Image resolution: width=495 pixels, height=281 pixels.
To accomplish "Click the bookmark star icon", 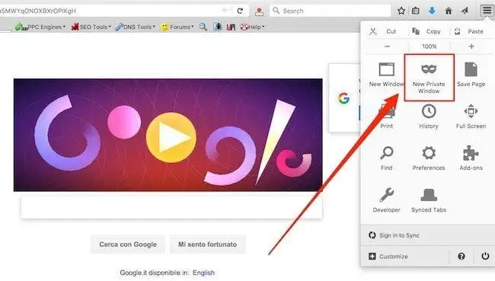I will click(401, 11).
